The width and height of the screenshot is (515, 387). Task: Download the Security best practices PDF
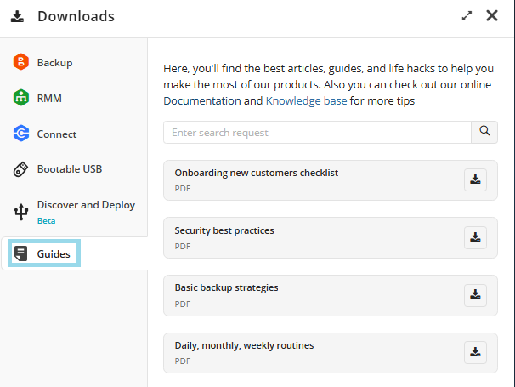pos(475,237)
